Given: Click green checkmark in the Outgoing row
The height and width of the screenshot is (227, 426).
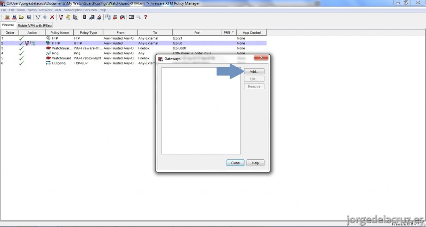Looking at the screenshot, I should 22,63.
